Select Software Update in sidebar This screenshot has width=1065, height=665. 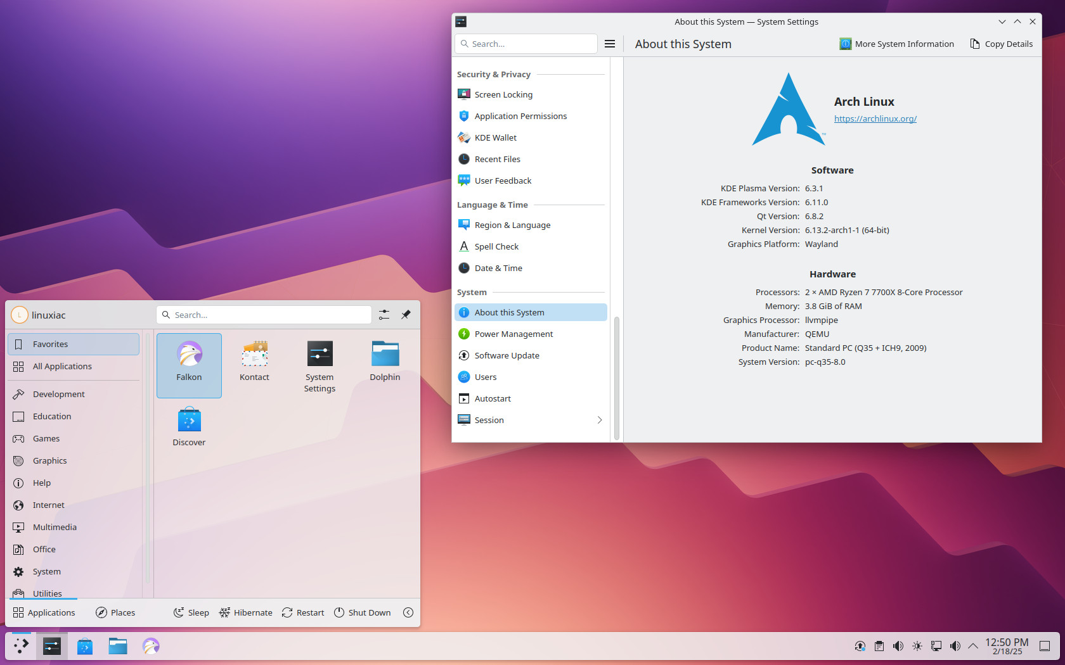click(531, 355)
